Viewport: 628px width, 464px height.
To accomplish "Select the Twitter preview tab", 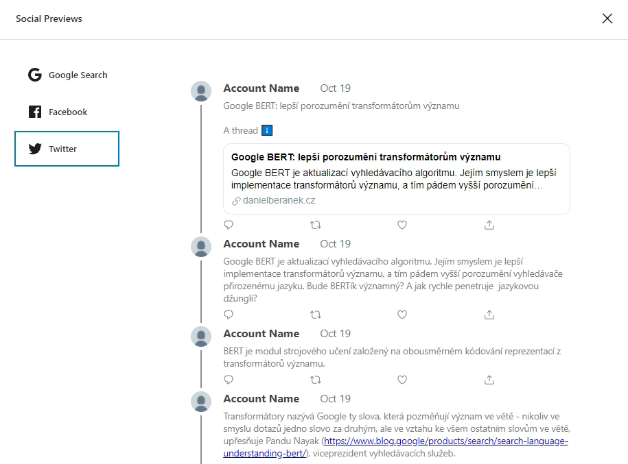I will point(67,149).
